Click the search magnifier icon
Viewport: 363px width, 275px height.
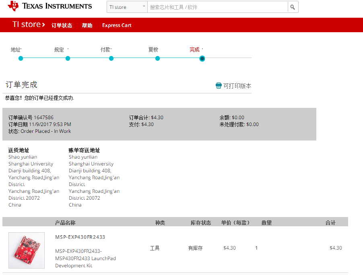pos(293,7)
